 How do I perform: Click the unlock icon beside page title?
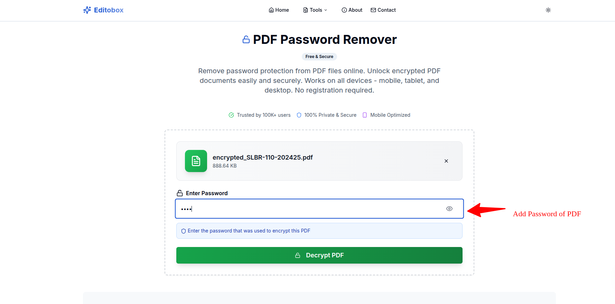(246, 40)
